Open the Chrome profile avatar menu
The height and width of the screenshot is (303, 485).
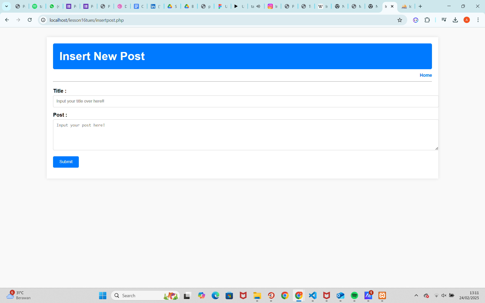(467, 20)
